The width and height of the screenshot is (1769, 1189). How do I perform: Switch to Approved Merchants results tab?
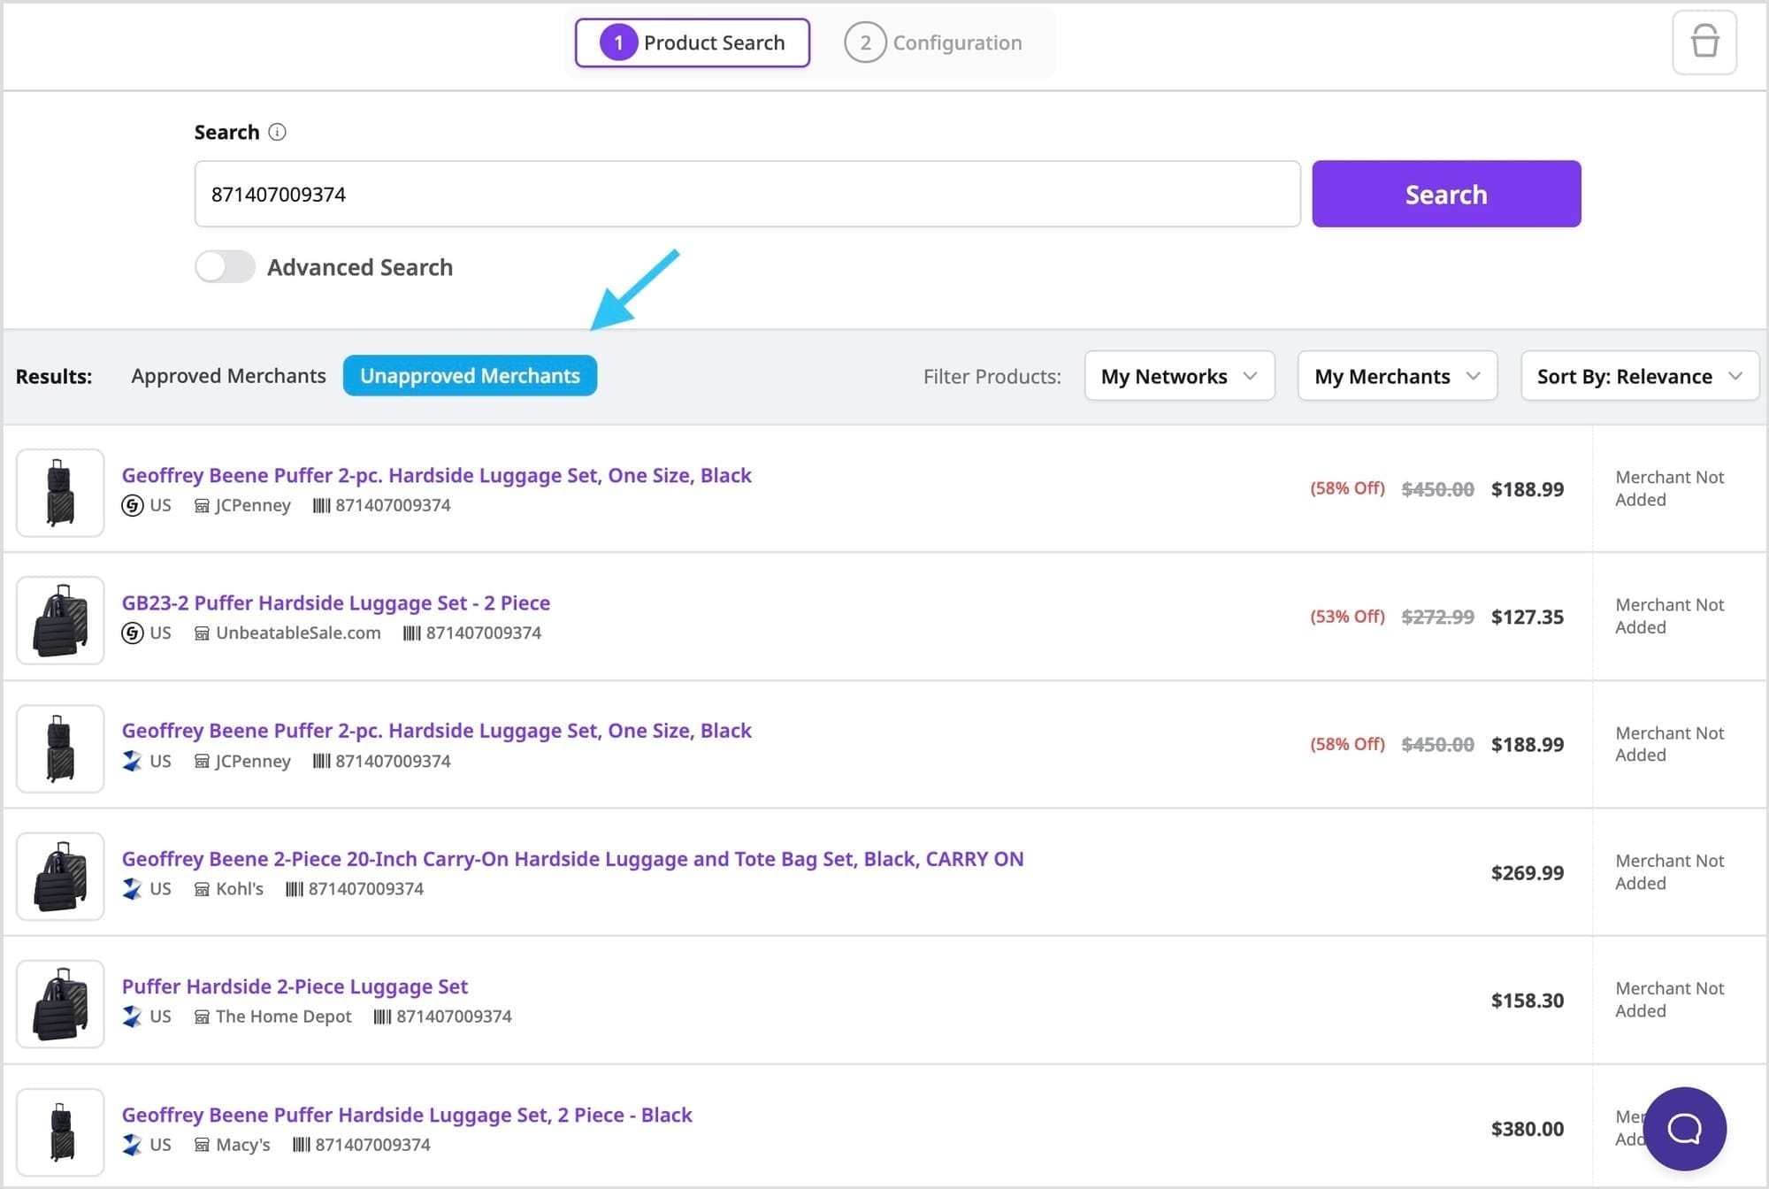pos(228,376)
